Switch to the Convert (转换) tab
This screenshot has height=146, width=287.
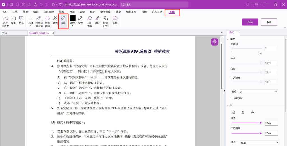coord(26,12)
